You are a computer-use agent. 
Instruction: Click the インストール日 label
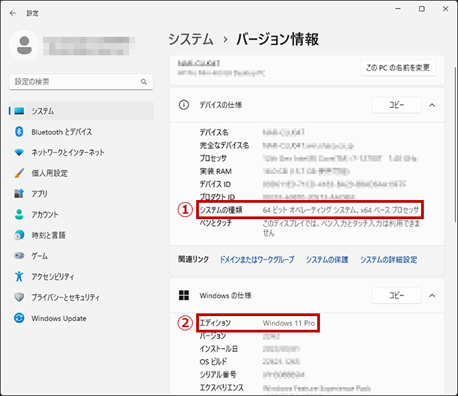(x=219, y=349)
